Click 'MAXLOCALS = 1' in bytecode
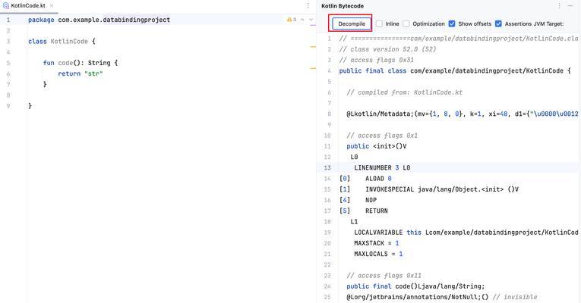Screen dimensions: 581x303 (378, 254)
